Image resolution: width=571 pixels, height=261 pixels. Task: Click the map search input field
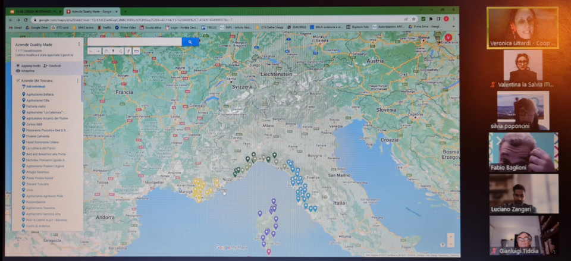[x=134, y=42]
